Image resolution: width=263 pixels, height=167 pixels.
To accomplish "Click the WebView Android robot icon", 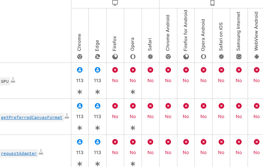I will (x=256, y=57).
